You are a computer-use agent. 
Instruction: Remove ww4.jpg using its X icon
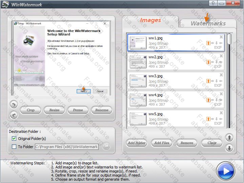221,94
